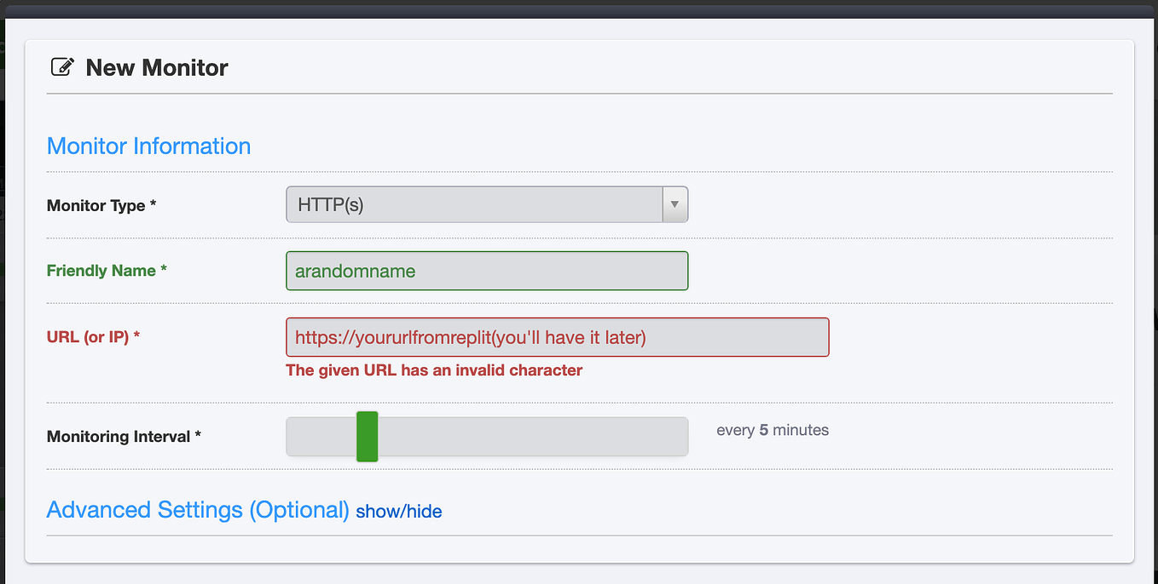Image resolution: width=1158 pixels, height=584 pixels.
Task: Click the every 5 minutes interval label
Action: [772, 430]
